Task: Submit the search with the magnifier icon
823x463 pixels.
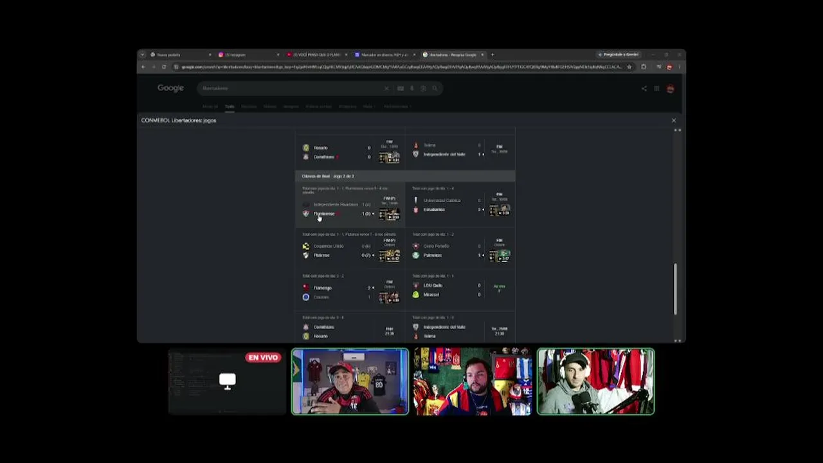Action: pyautogui.click(x=435, y=88)
